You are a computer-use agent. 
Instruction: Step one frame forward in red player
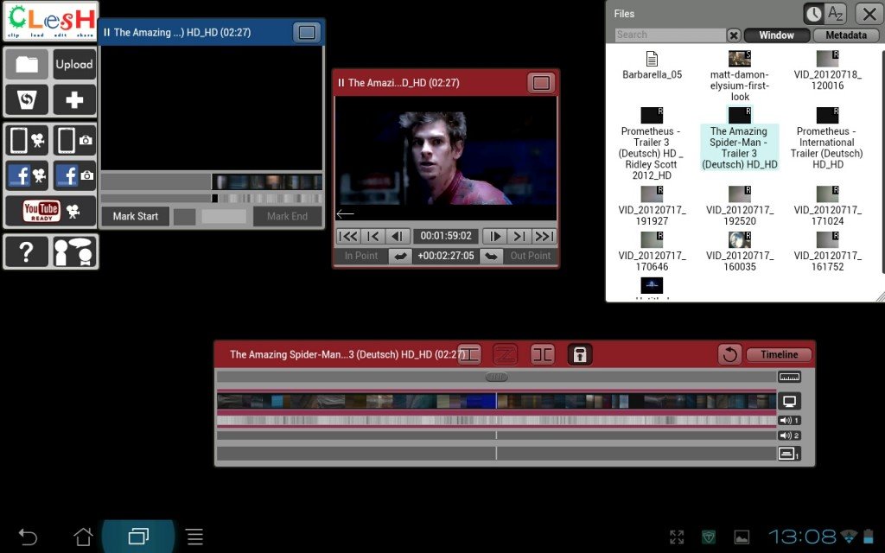(x=493, y=236)
